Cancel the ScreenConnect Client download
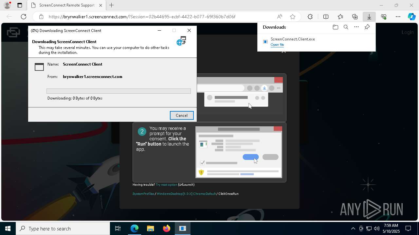Image resolution: width=419 pixels, height=235 pixels. click(x=182, y=115)
